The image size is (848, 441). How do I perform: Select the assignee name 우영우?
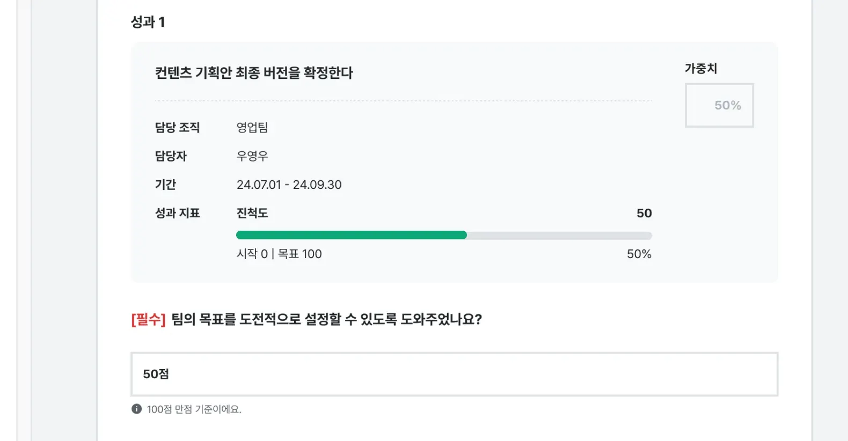tap(252, 156)
